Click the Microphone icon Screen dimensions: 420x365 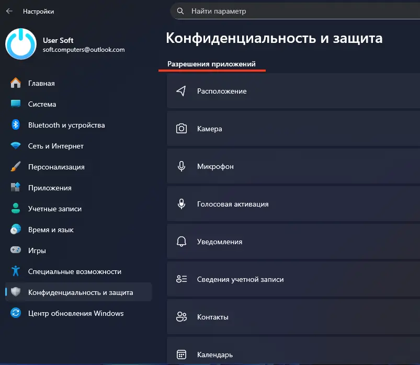coord(181,166)
